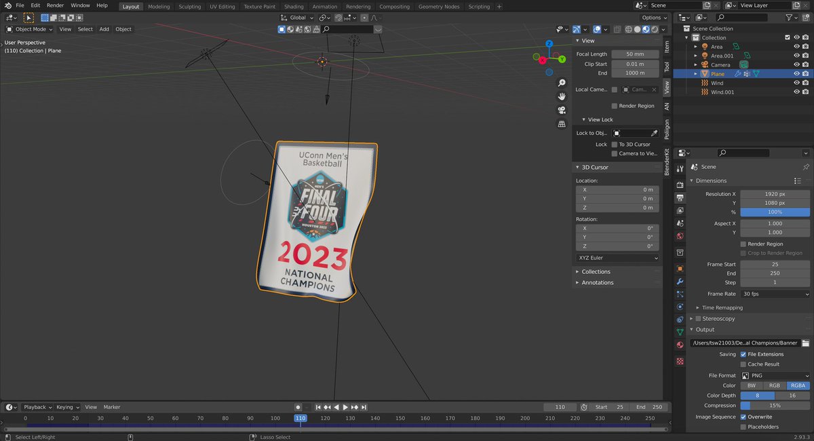Adjust the Compression 15% slider

click(x=775, y=406)
